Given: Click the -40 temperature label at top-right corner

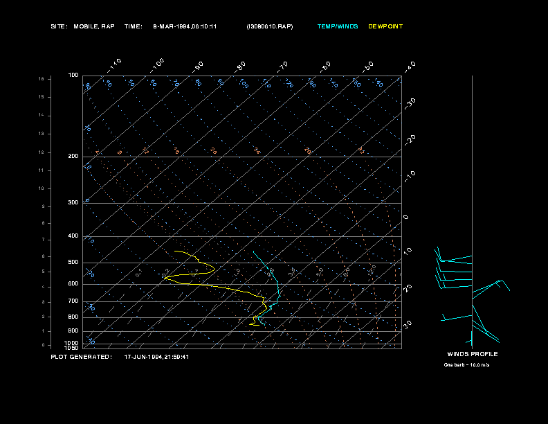Looking at the screenshot, I should tap(410, 67).
